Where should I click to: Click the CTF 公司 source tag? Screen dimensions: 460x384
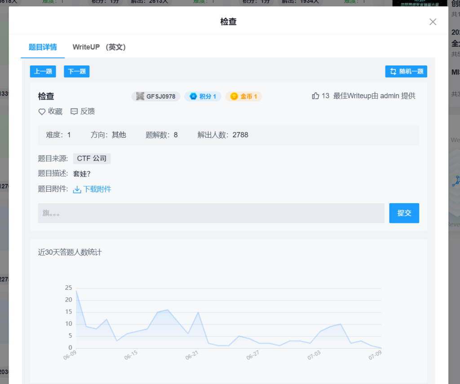click(92, 158)
